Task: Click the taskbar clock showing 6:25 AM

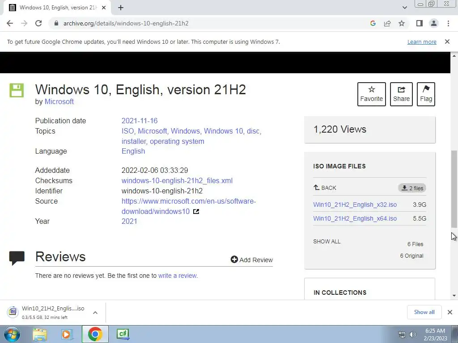Action: click(435, 335)
